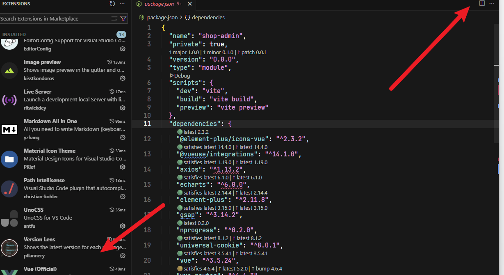Click the bump 4.6.4 lens
Screen dimensions: 504x275
tap(267, 268)
